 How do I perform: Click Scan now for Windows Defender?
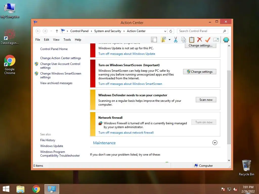(206, 100)
